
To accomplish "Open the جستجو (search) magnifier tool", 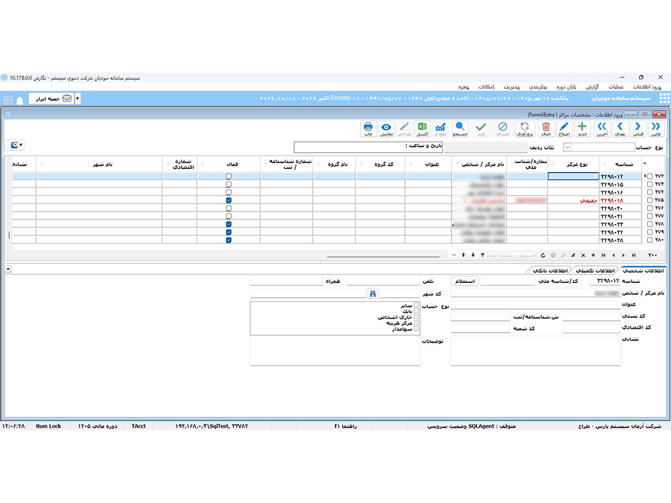I will coord(460,129).
